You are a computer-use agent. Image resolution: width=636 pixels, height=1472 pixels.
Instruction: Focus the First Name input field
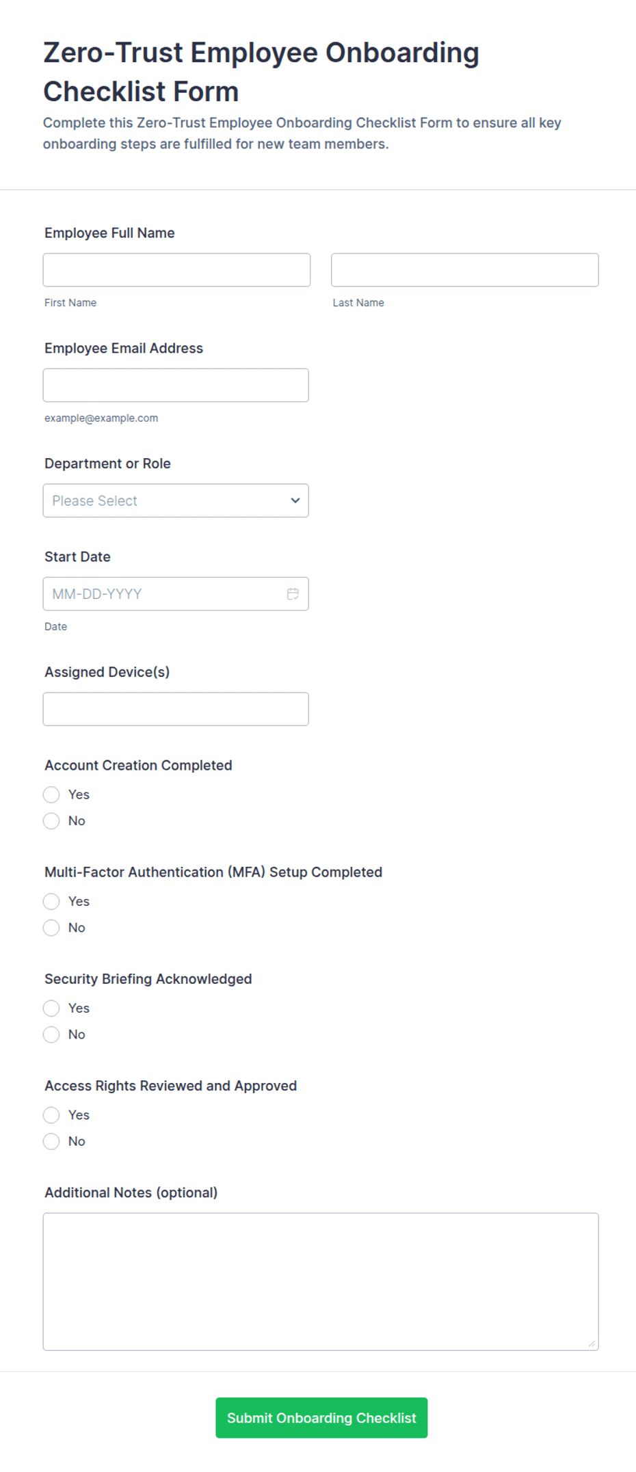pyautogui.click(x=176, y=270)
